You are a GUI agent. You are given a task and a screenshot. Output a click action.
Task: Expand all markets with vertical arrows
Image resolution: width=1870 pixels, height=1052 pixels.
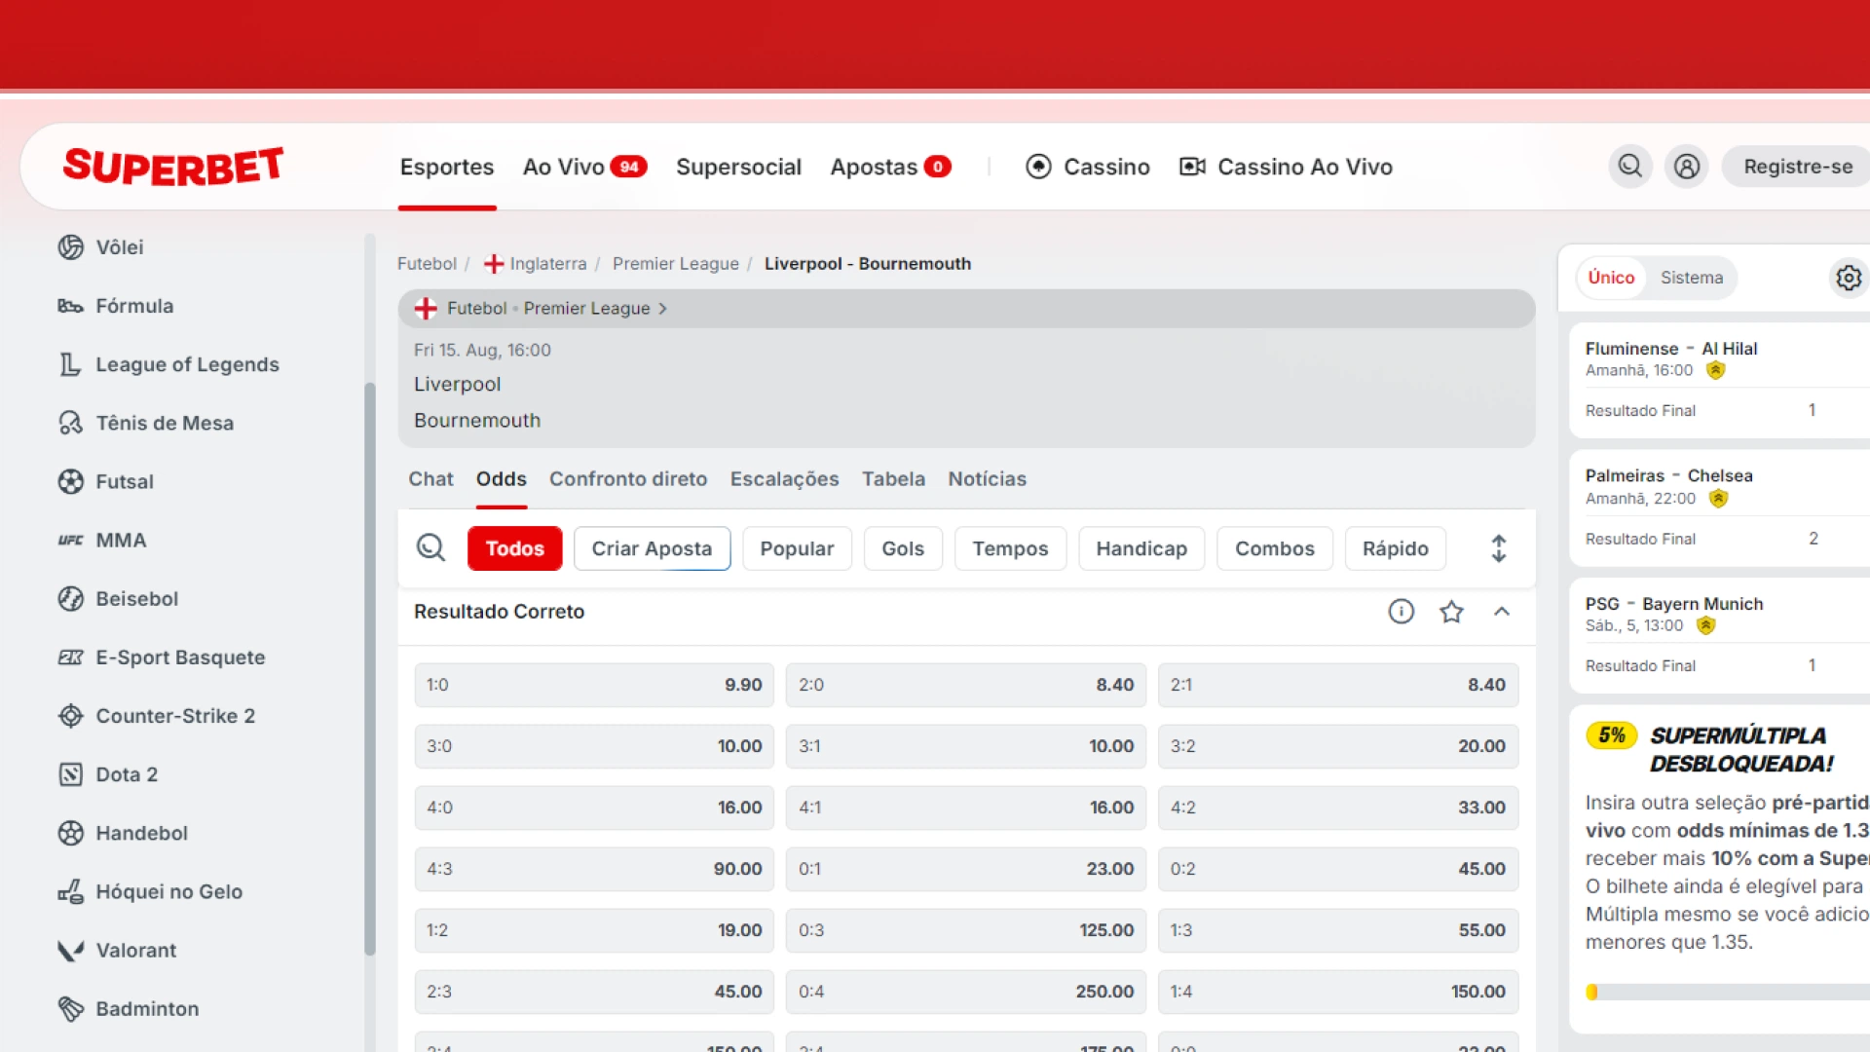click(1498, 548)
